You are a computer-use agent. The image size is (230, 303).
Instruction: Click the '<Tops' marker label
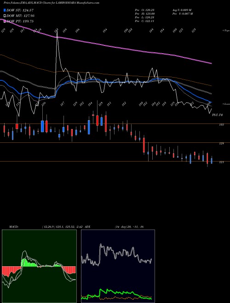pyautogui.click(x=226, y=31)
